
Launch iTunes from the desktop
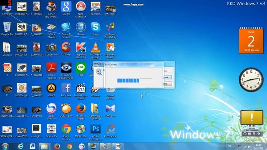coord(81,29)
